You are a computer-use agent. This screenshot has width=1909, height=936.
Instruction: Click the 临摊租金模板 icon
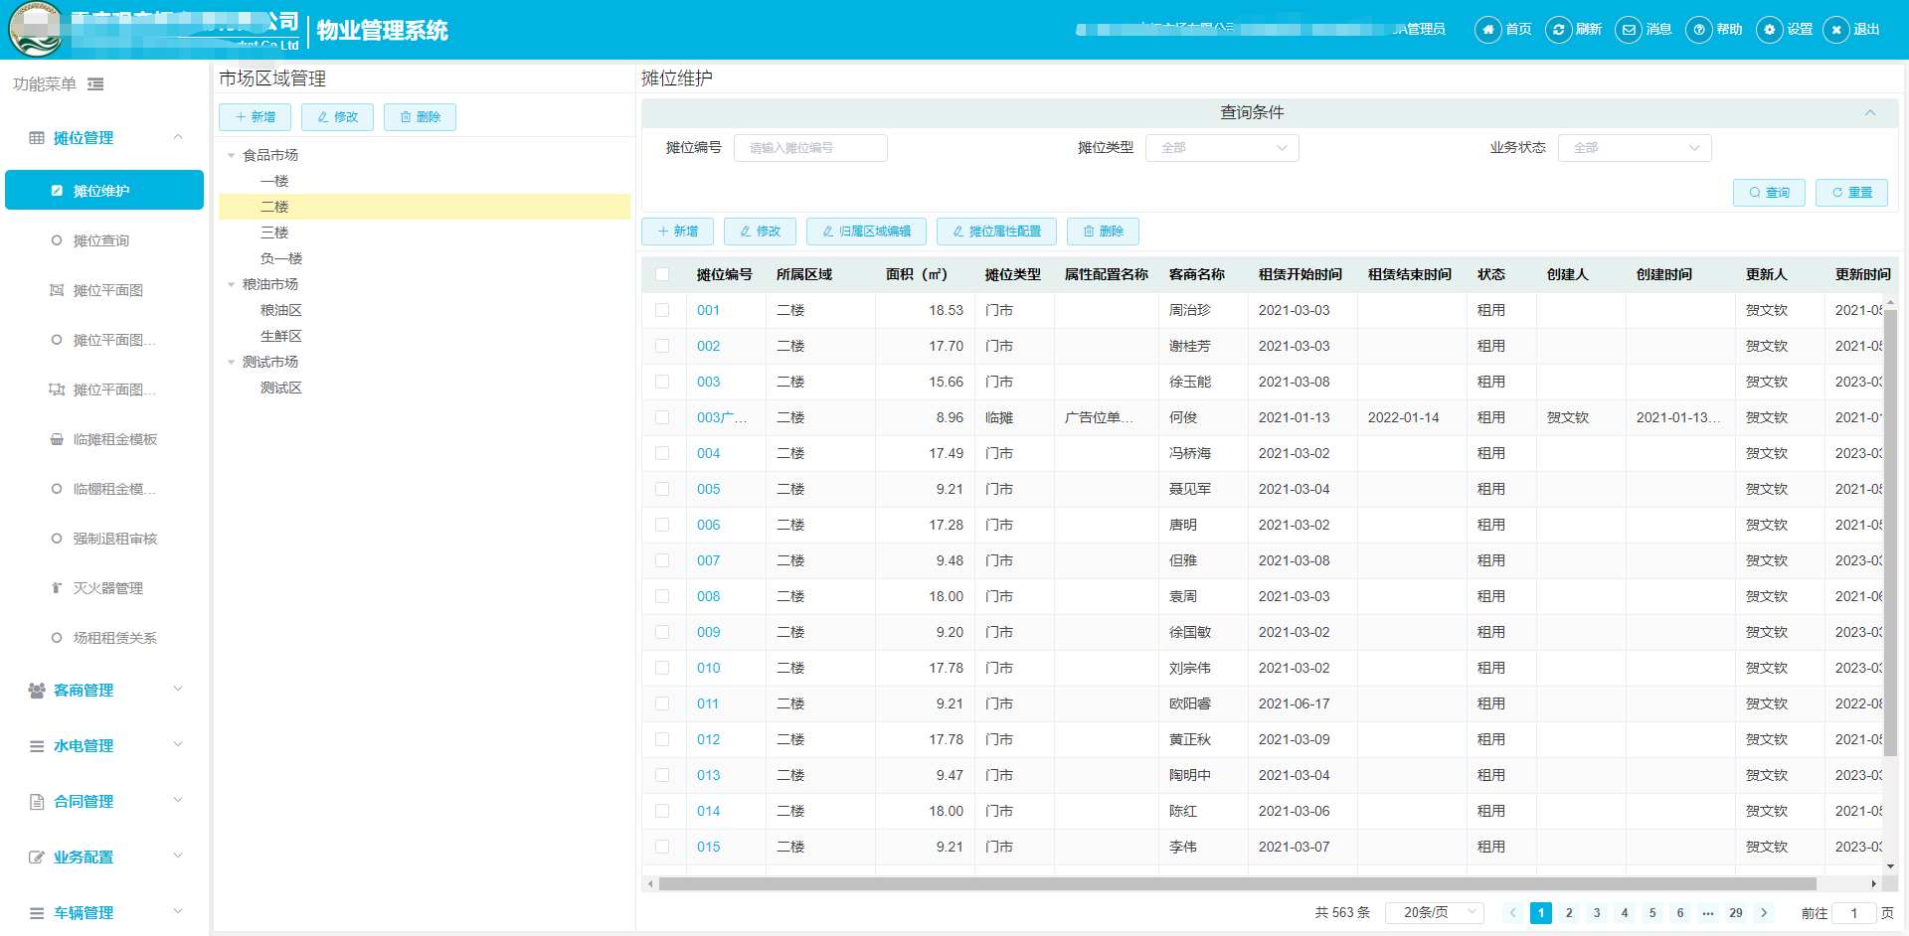pyautogui.click(x=57, y=439)
